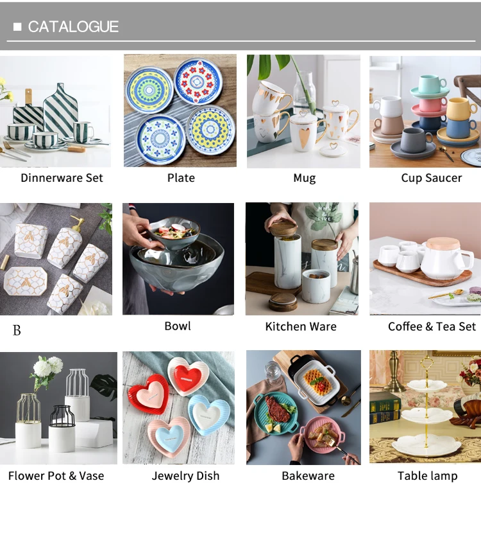Open the Bakeware product photo

[x=303, y=407]
